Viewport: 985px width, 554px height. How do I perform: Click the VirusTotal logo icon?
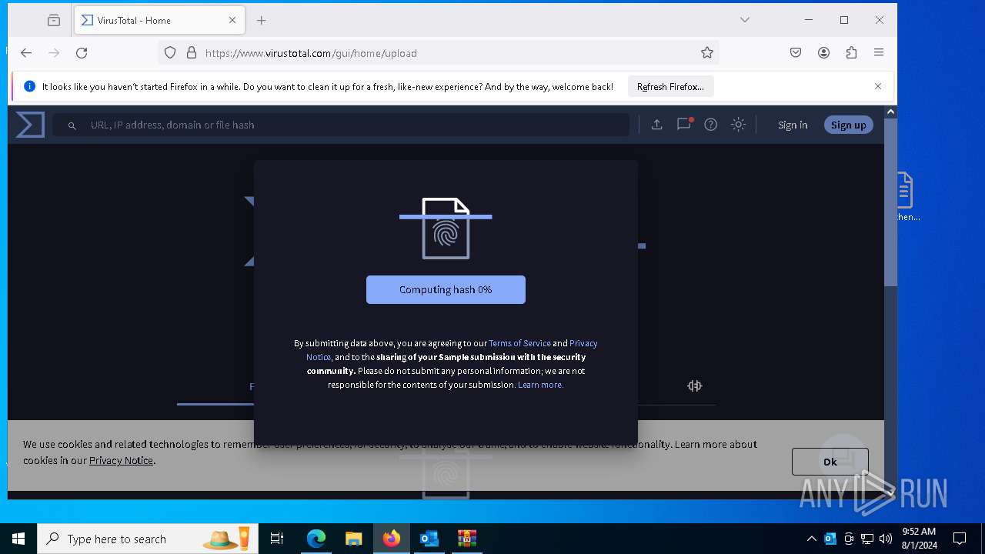tap(30, 125)
